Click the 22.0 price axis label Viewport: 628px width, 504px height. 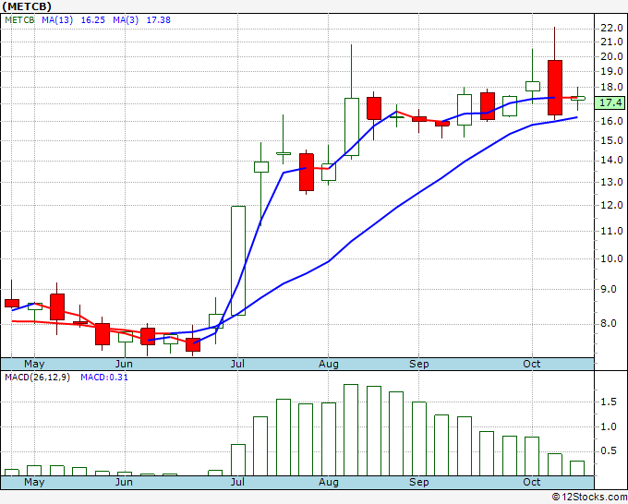pyautogui.click(x=611, y=28)
